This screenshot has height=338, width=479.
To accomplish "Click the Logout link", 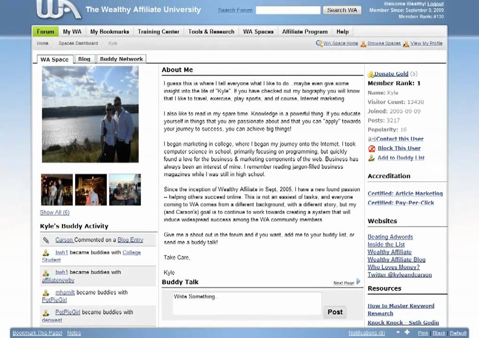I will click(x=435, y=4).
